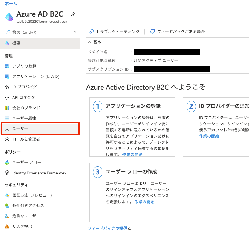Click the ID プロバイダーの追加 card heading

(224, 106)
